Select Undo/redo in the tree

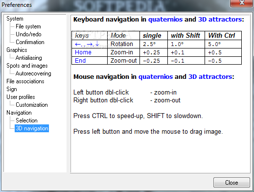tap(28, 34)
